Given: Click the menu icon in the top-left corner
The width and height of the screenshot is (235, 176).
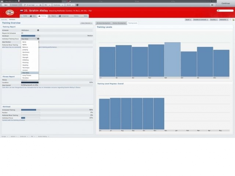Looking at the screenshot, I should [2, 1].
